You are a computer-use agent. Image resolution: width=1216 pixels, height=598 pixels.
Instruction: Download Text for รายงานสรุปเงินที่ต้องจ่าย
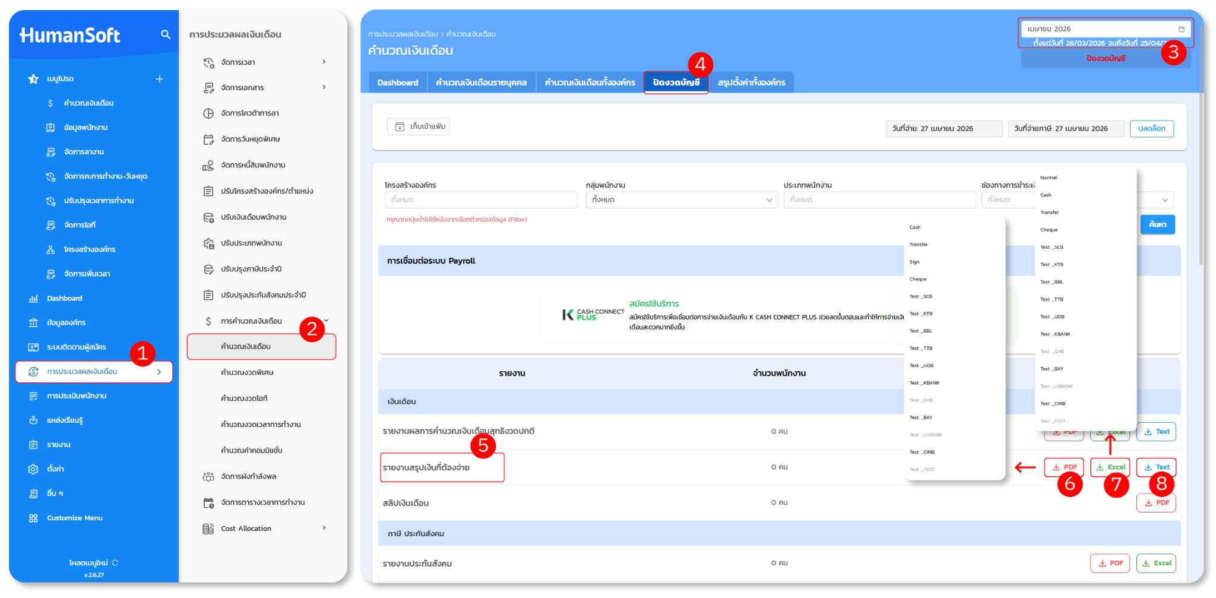[x=1156, y=467]
